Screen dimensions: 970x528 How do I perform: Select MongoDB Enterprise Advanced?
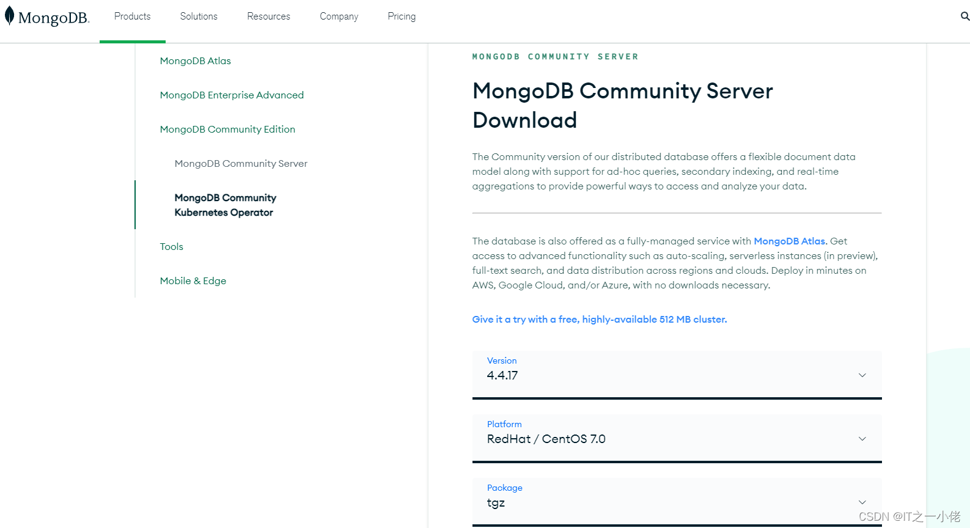click(x=232, y=95)
